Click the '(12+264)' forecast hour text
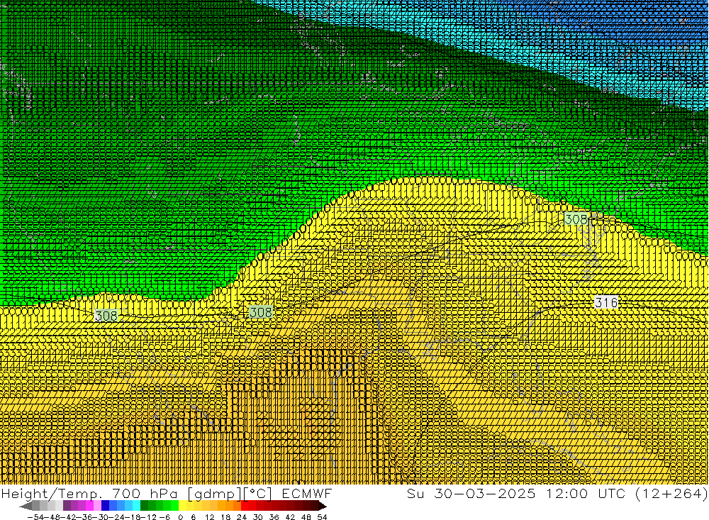The width and height of the screenshot is (709, 520). tap(671, 493)
